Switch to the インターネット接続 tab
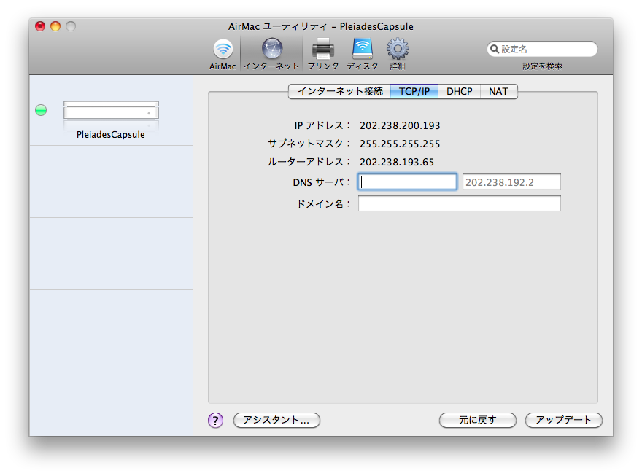This screenshot has width=642, height=476. pyautogui.click(x=339, y=91)
